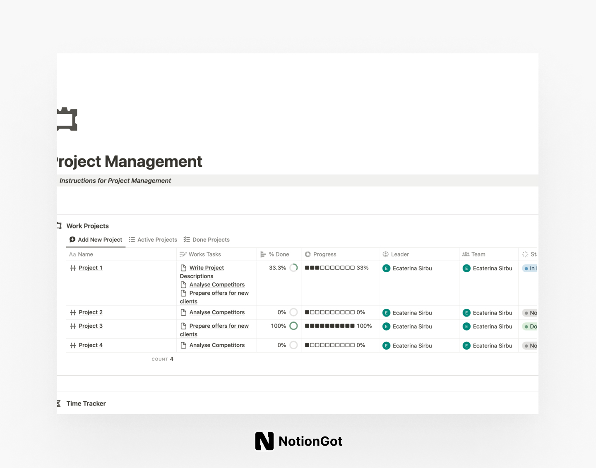Click the COUNT 4 calculation below the table
Screen dimensions: 596x468
(163, 359)
